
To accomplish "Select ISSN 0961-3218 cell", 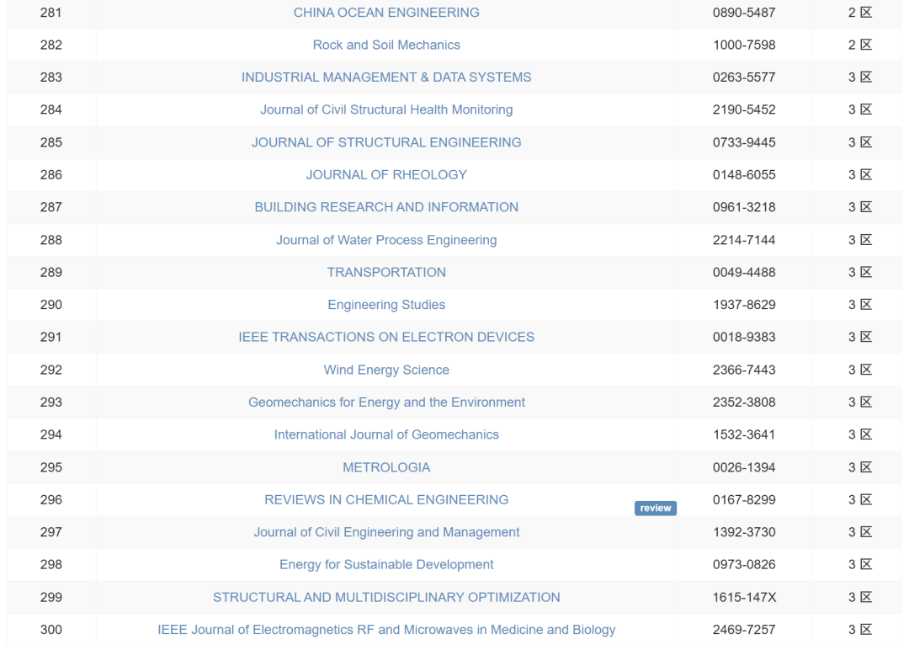I will pos(744,208).
